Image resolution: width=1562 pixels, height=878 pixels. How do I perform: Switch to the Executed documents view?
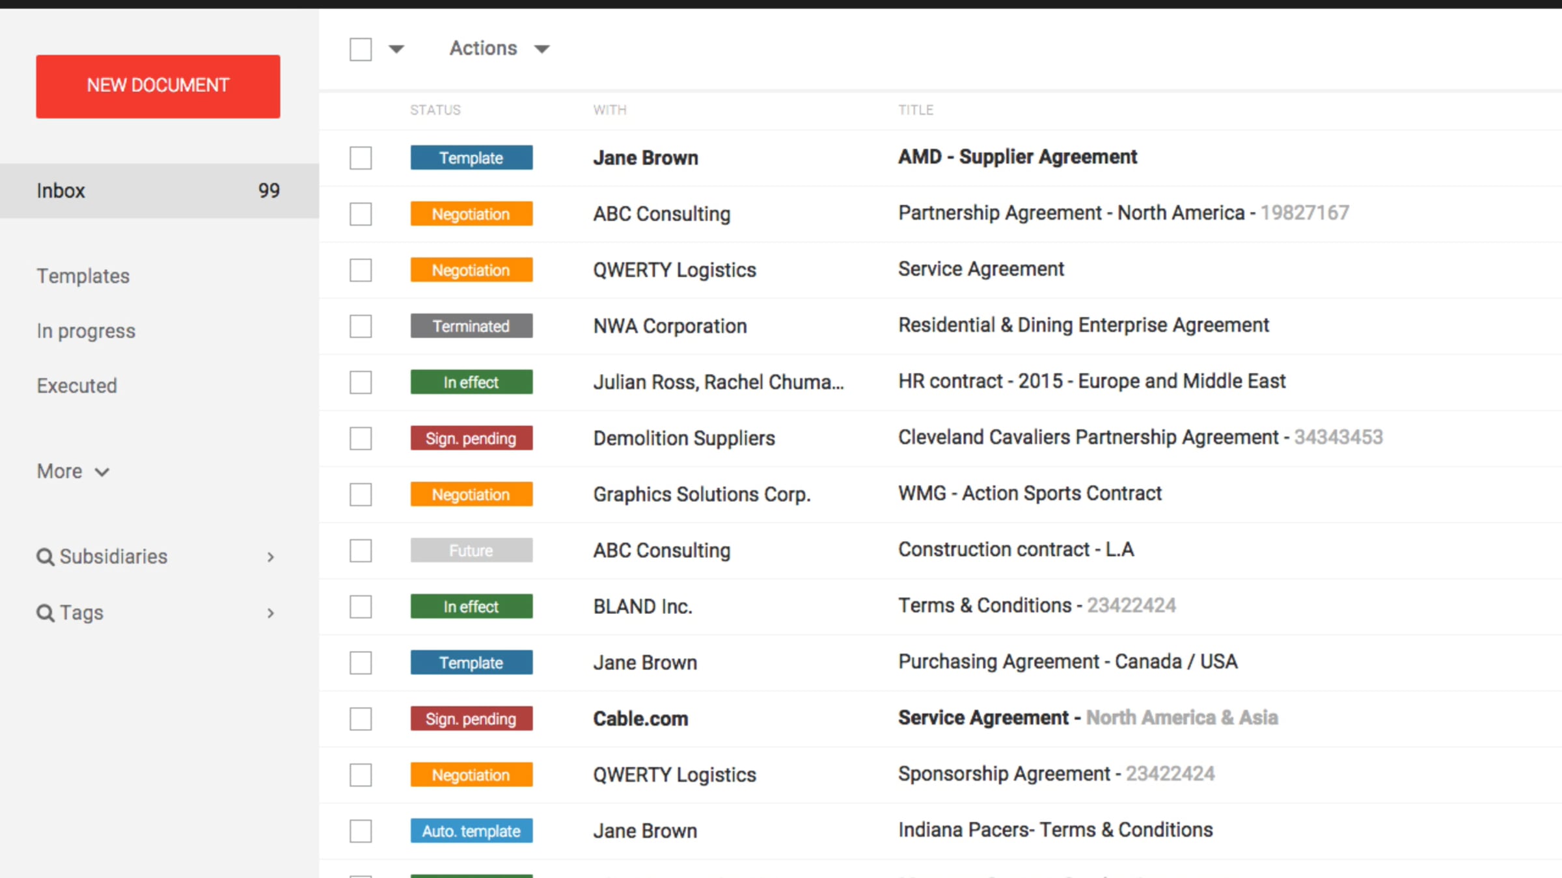[77, 386]
